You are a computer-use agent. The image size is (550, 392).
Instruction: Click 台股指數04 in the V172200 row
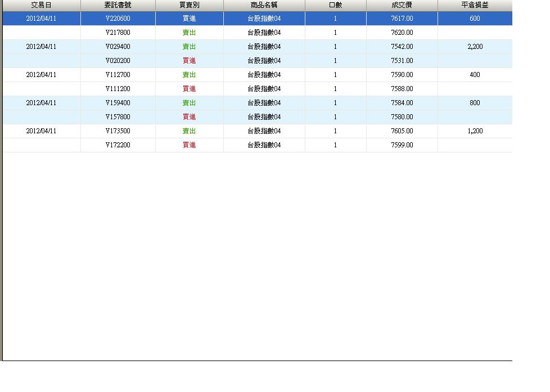[x=264, y=145]
